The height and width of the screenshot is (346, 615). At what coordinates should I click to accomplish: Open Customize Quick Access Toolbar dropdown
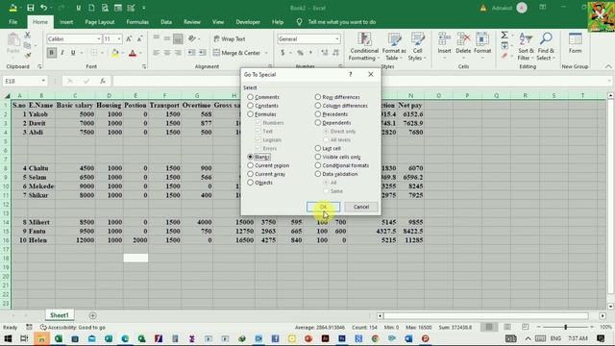click(x=144, y=8)
